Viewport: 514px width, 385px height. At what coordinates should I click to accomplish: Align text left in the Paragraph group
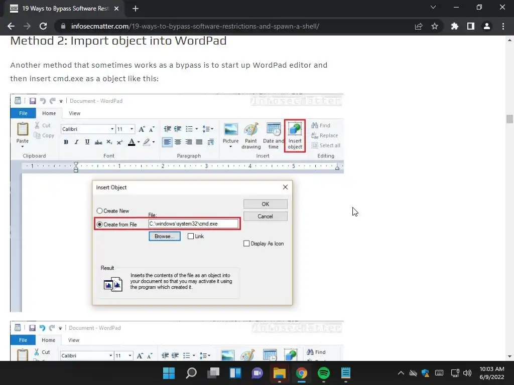(167, 142)
